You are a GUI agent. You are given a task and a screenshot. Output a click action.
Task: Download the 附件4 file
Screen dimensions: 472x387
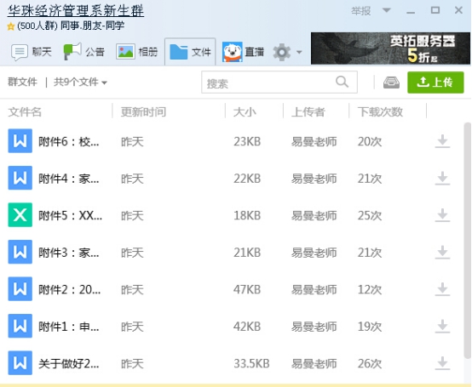point(442,178)
